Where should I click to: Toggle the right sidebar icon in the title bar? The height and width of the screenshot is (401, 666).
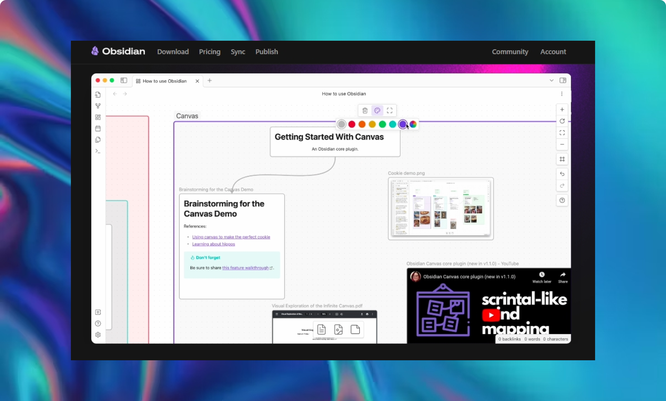(563, 81)
